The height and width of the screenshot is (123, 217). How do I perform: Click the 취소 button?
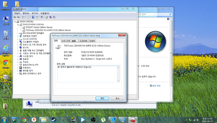click(118, 99)
